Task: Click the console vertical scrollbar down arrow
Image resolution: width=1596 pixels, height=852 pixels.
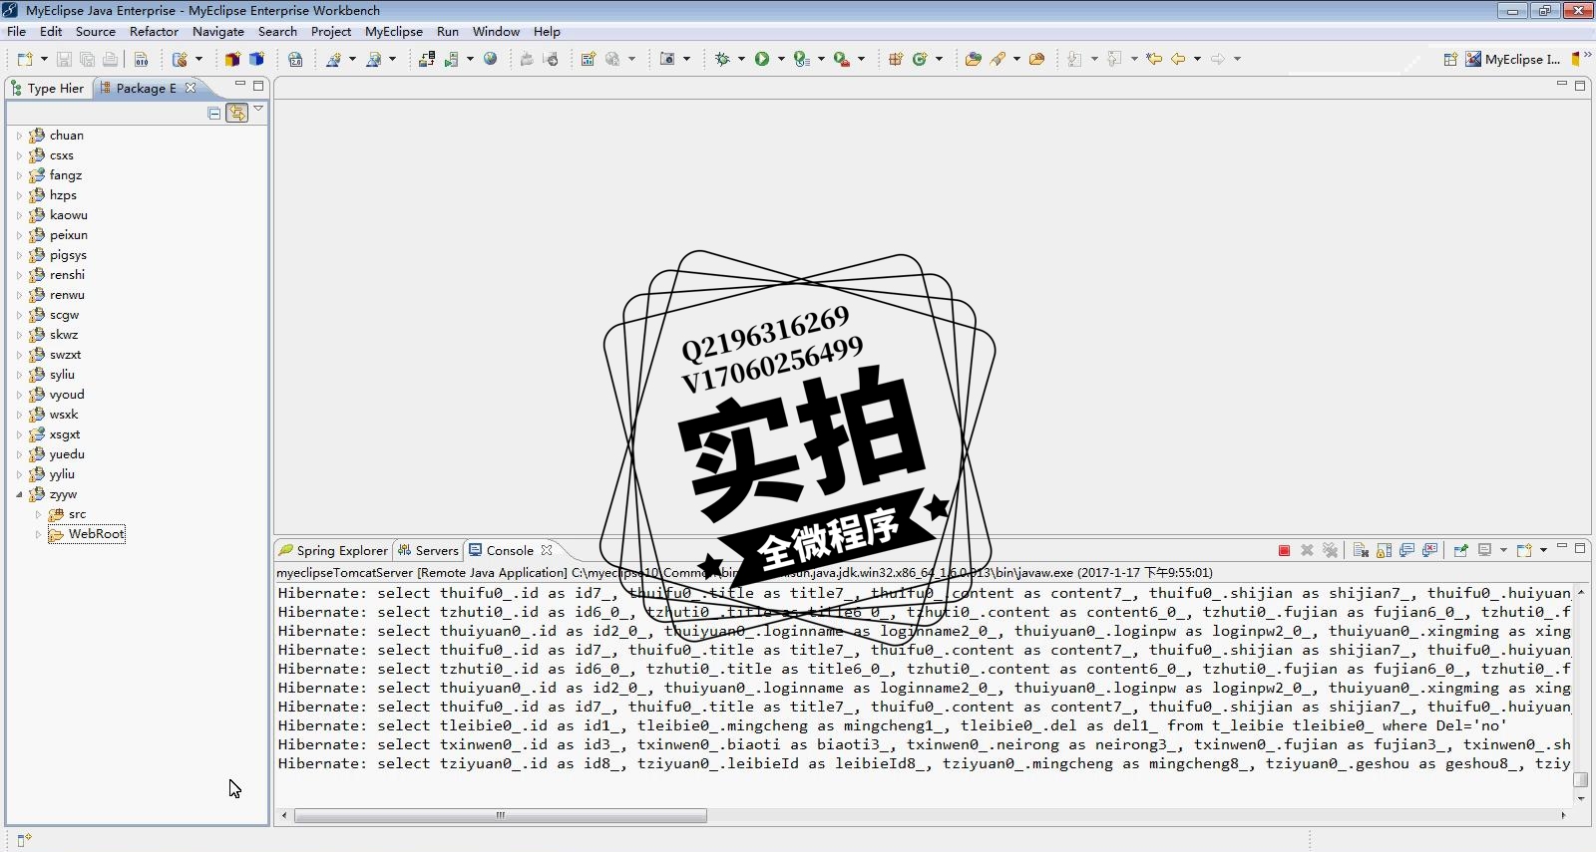Action: pos(1580,797)
